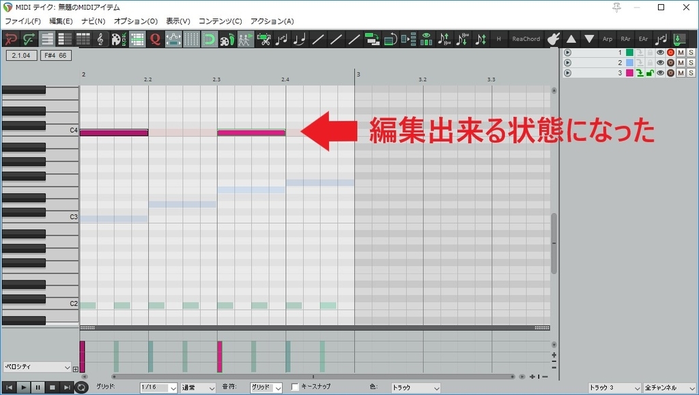Click the white down triangle icon
This screenshot has width=699, height=395.
click(x=589, y=39)
